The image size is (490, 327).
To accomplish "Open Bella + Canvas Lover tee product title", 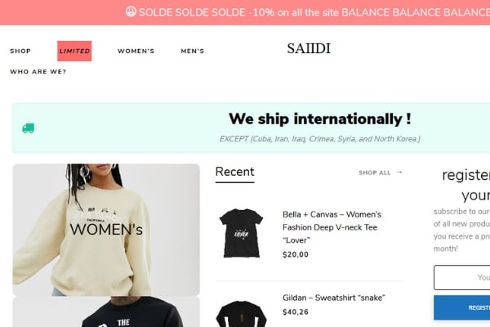I will [x=332, y=227].
